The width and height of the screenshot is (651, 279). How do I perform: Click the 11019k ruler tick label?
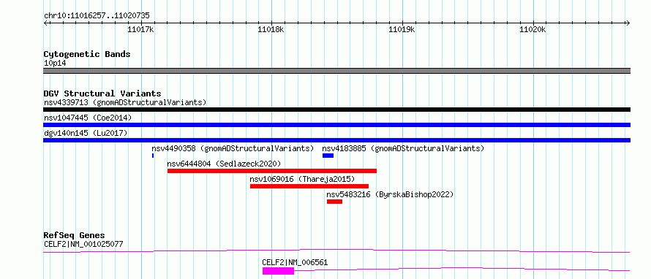[402, 29]
